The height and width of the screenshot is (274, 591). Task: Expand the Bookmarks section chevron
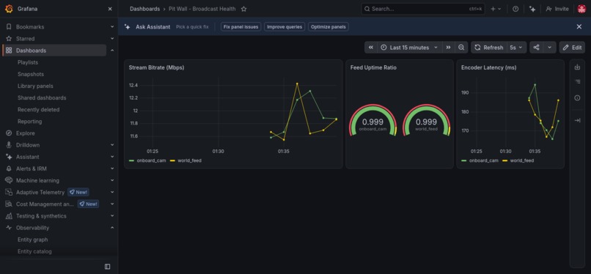click(x=112, y=26)
